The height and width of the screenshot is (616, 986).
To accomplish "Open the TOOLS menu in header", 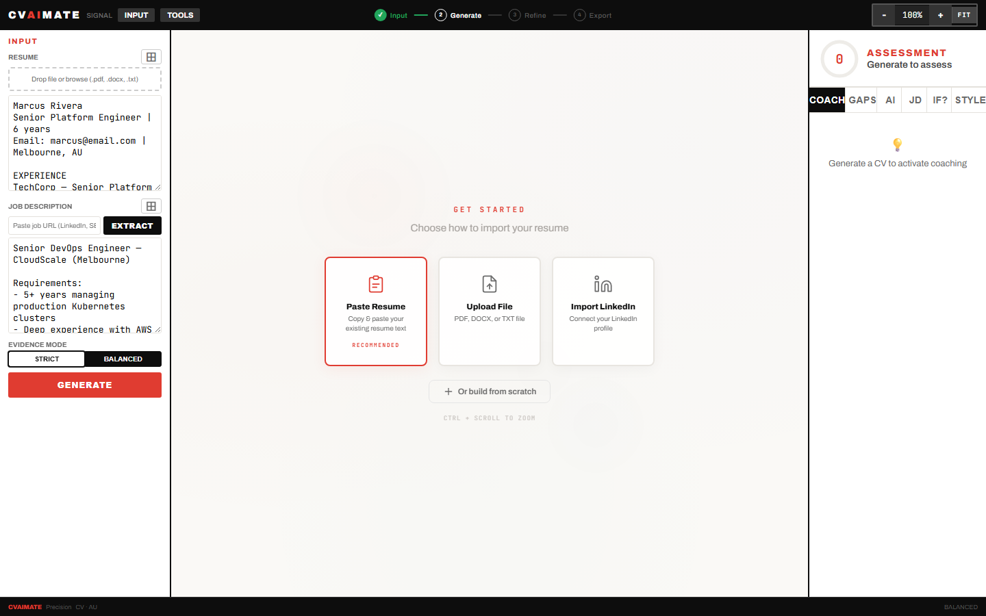I will (180, 15).
